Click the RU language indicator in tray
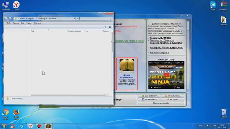This screenshot has width=230, height=129. 201,126
